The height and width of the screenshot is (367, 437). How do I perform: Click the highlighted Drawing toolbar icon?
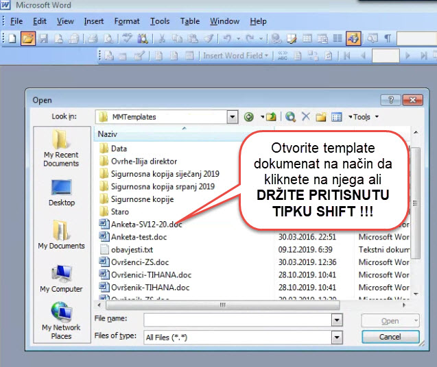pos(353,38)
